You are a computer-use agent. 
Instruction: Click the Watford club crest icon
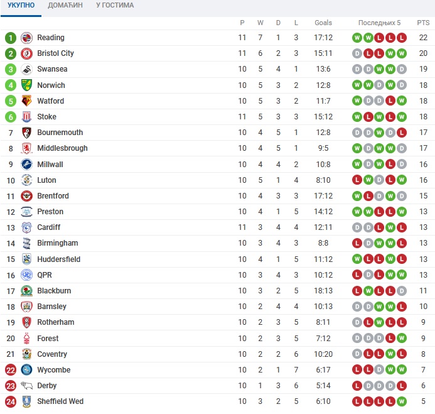coord(26,101)
